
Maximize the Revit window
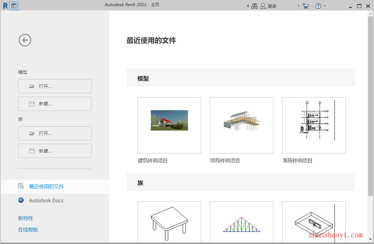[x=359, y=6]
